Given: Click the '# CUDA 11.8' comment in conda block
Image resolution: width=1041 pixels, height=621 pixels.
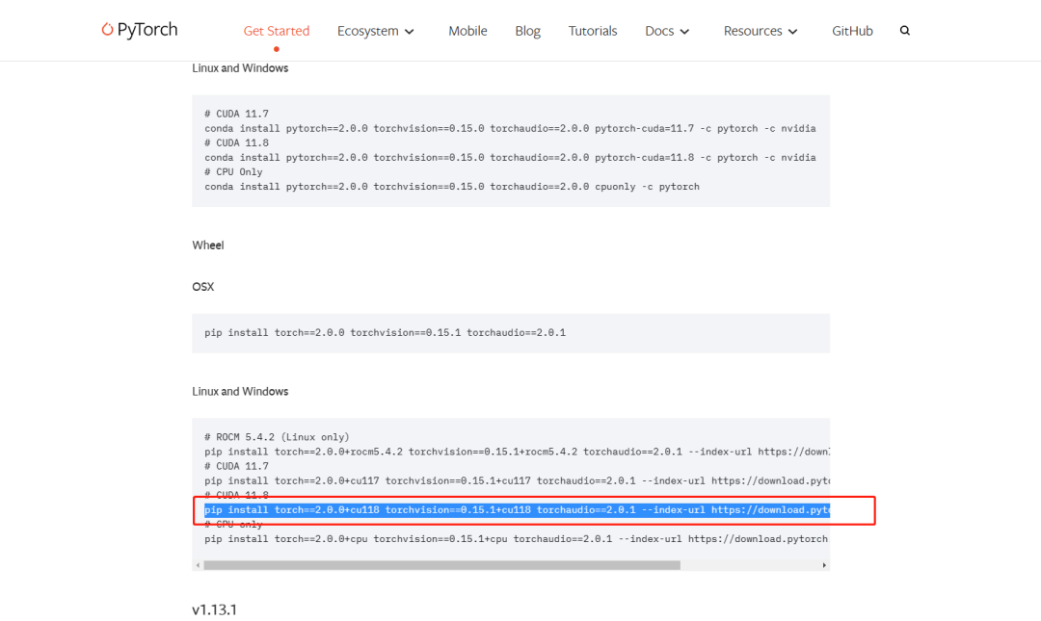Looking at the screenshot, I should [x=236, y=143].
